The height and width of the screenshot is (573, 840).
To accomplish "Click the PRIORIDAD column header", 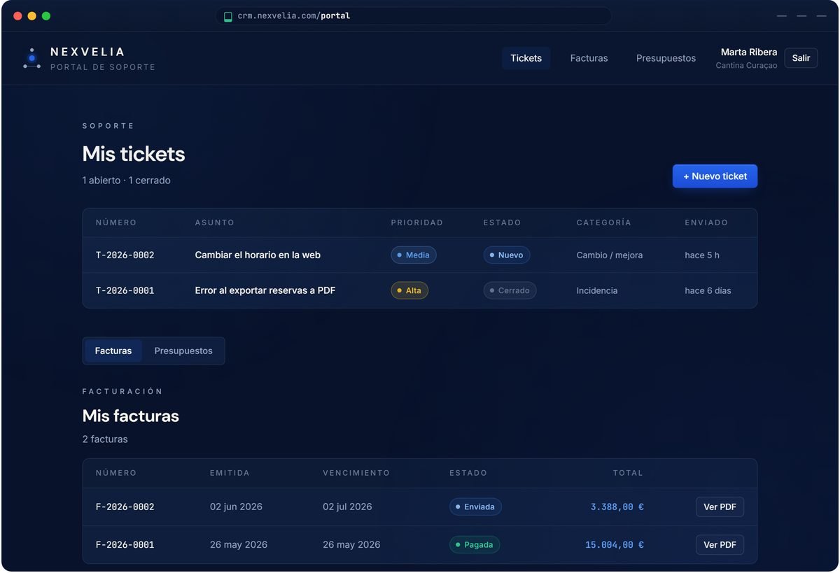I will pyautogui.click(x=417, y=222).
